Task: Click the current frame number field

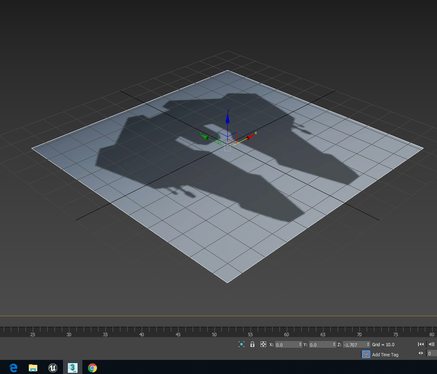Action: [431, 353]
